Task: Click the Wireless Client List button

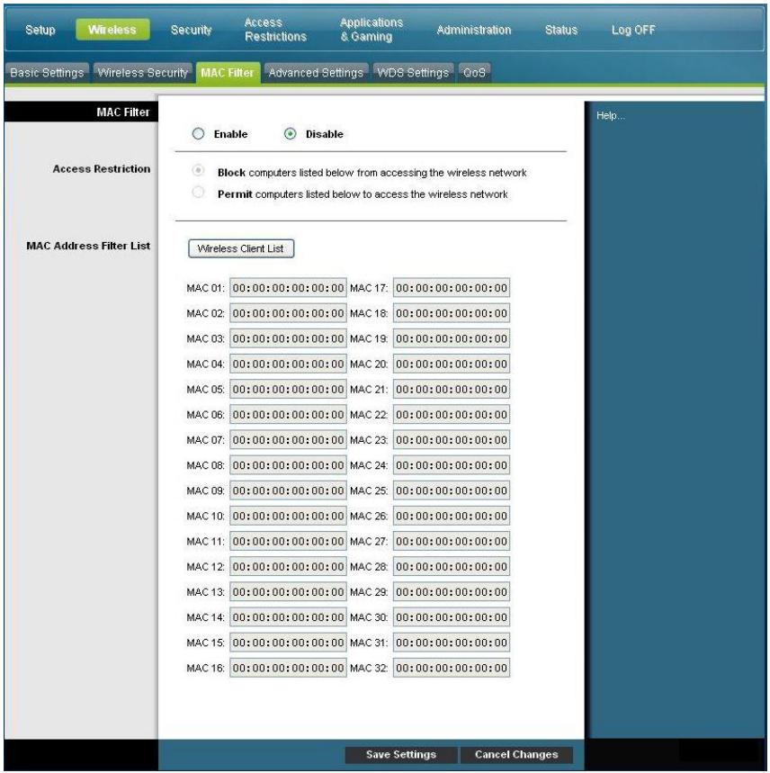Action: click(x=241, y=248)
